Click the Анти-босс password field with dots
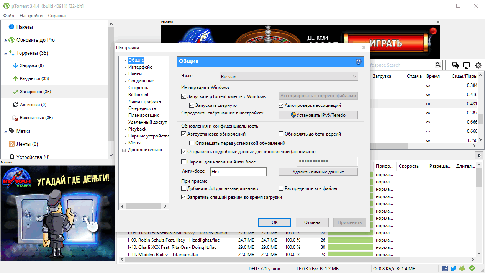The height and width of the screenshot is (273, 485). [328, 162]
